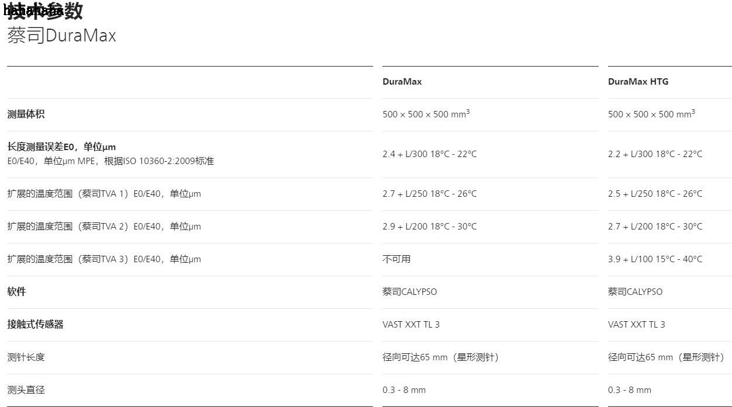
Task: Select value 2.5 + L/250 18°C - 26°C
Action: (655, 194)
